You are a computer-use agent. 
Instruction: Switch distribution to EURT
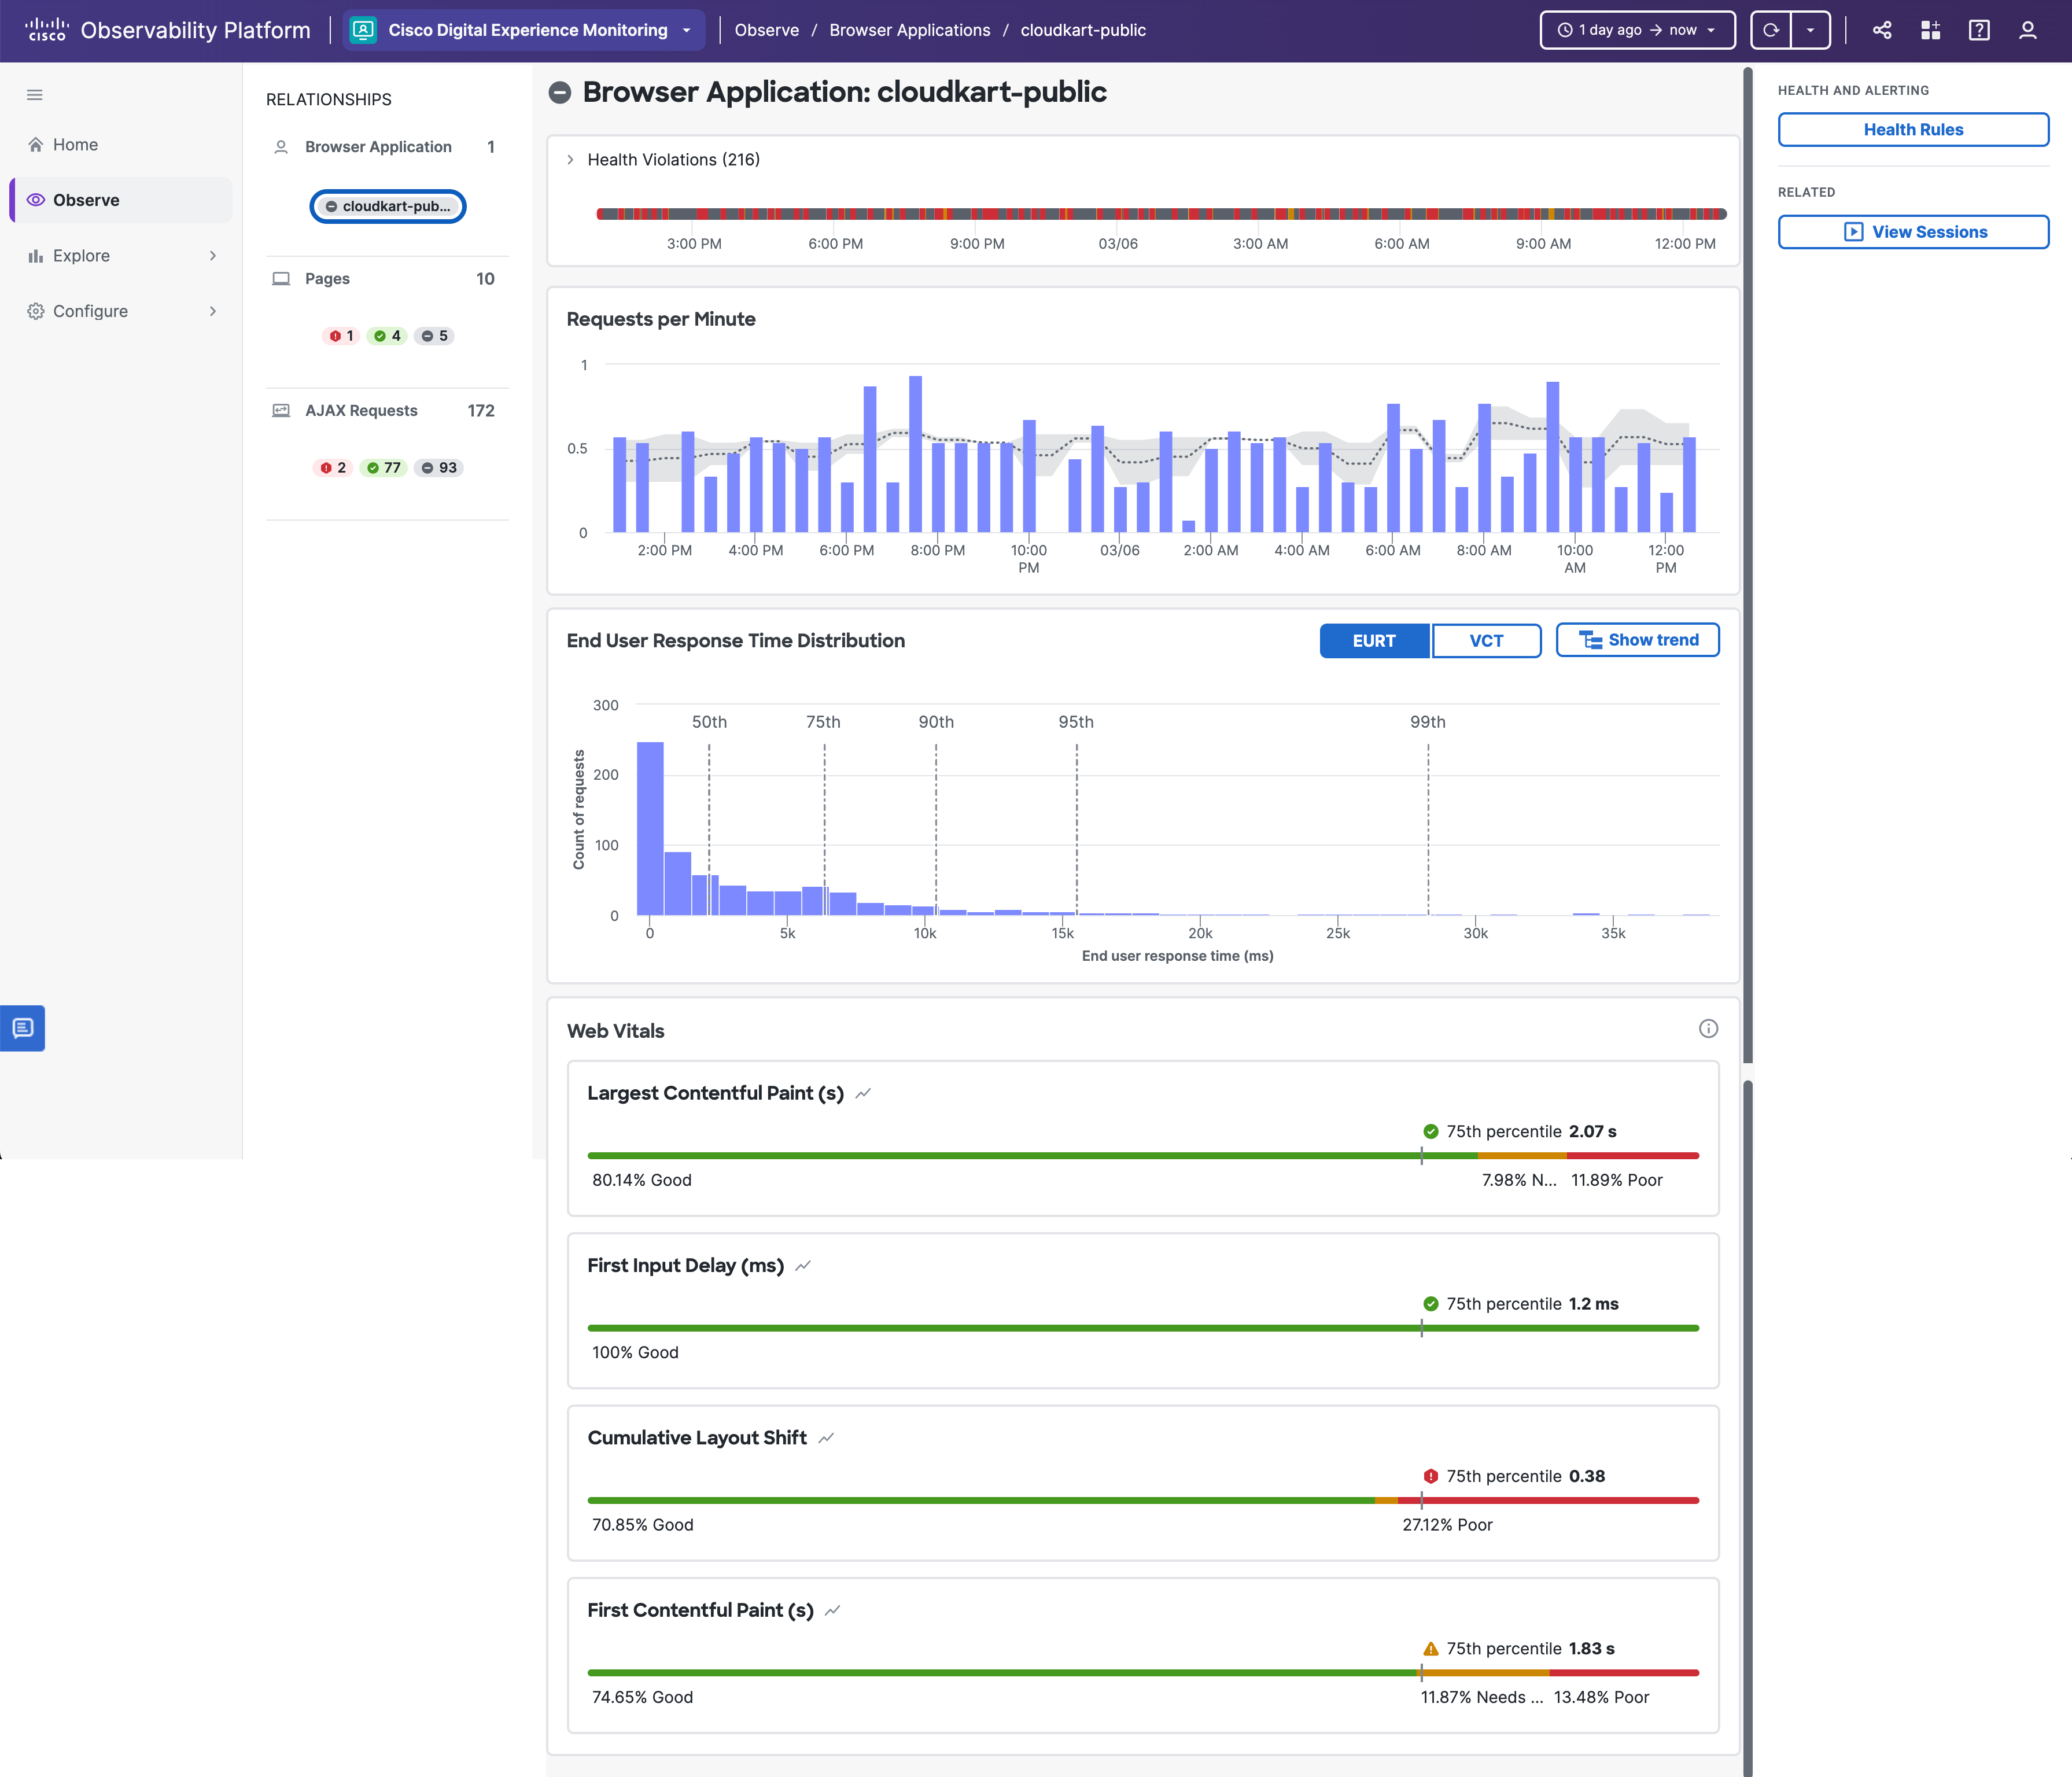[1374, 641]
